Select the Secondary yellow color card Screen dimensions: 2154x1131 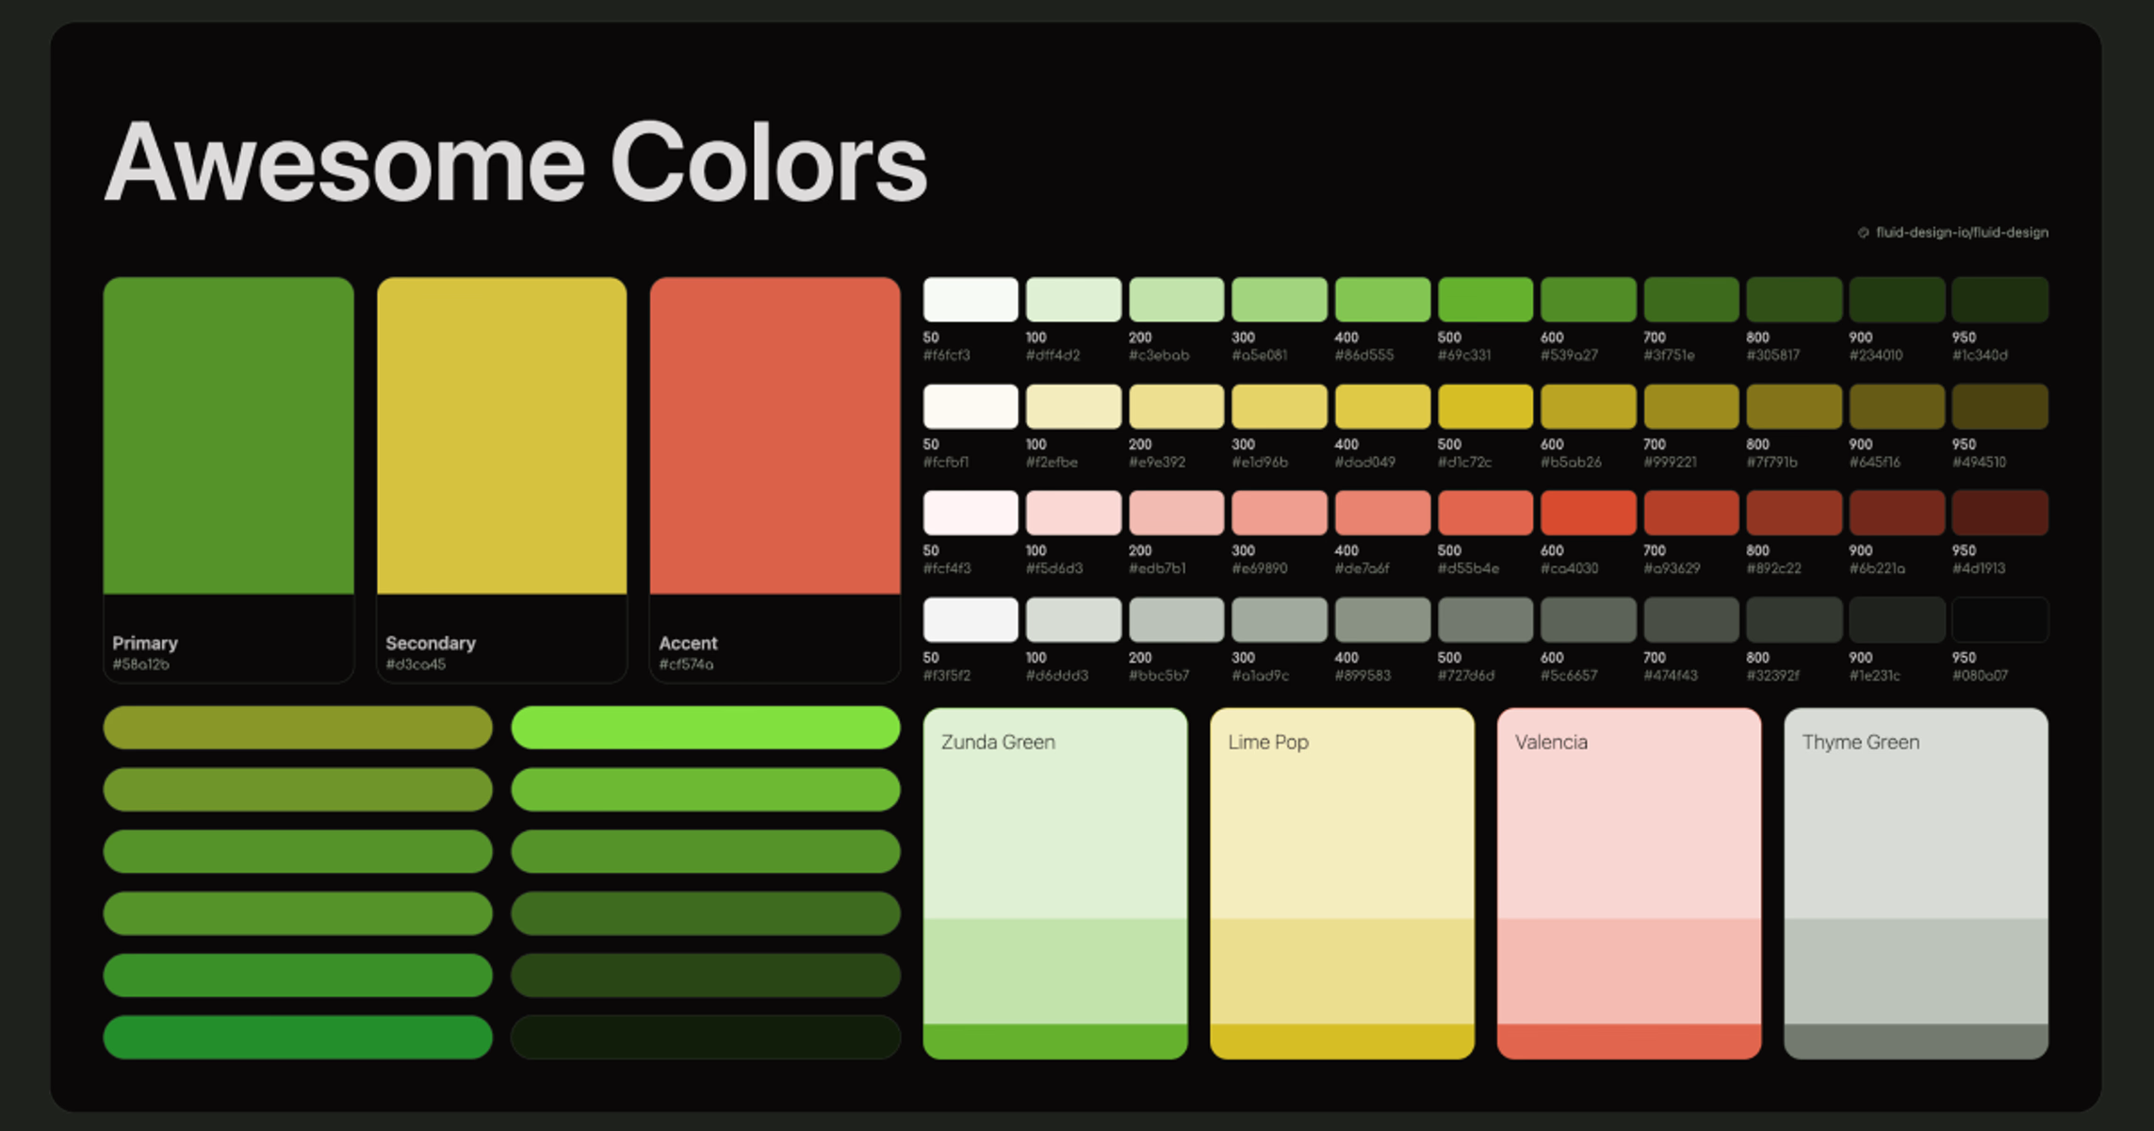coord(501,436)
